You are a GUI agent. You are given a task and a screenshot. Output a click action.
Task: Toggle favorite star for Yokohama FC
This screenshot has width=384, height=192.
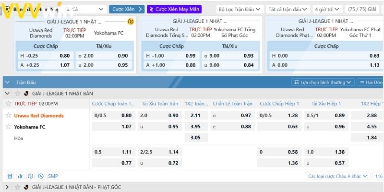pos(8,127)
